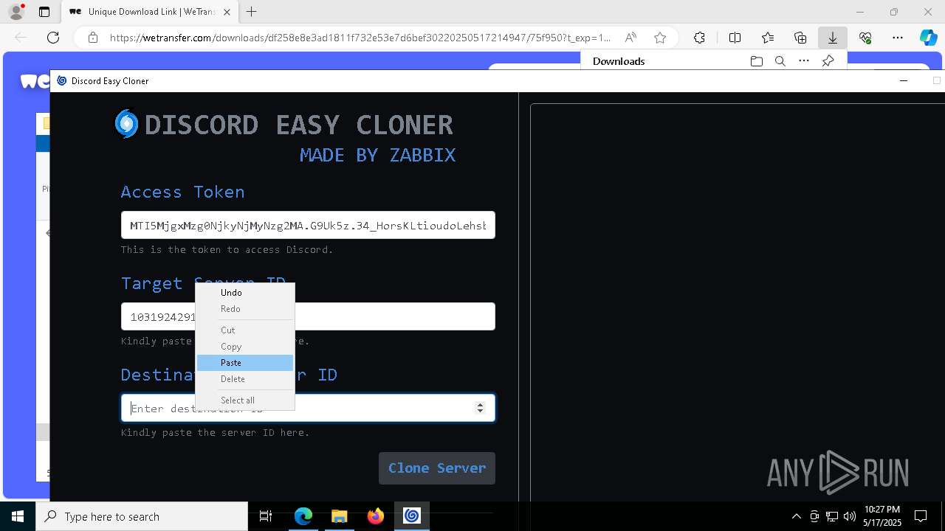Open Read aloud in Edge address bar
The image size is (945, 531).
coord(630,38)
